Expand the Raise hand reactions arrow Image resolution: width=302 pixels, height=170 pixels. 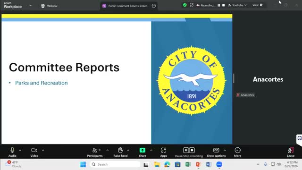128,150
